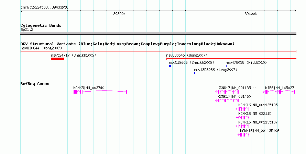Click the nsv830644 (Wong2007) label
The height and width of the screenshot is (154, 306).
41,48
